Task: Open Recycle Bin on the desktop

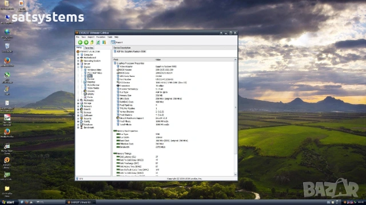Action: 7,48
